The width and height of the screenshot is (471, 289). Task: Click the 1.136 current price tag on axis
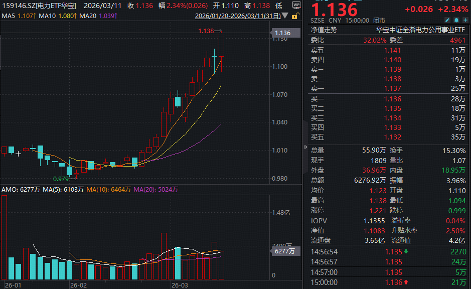(282, 33)
